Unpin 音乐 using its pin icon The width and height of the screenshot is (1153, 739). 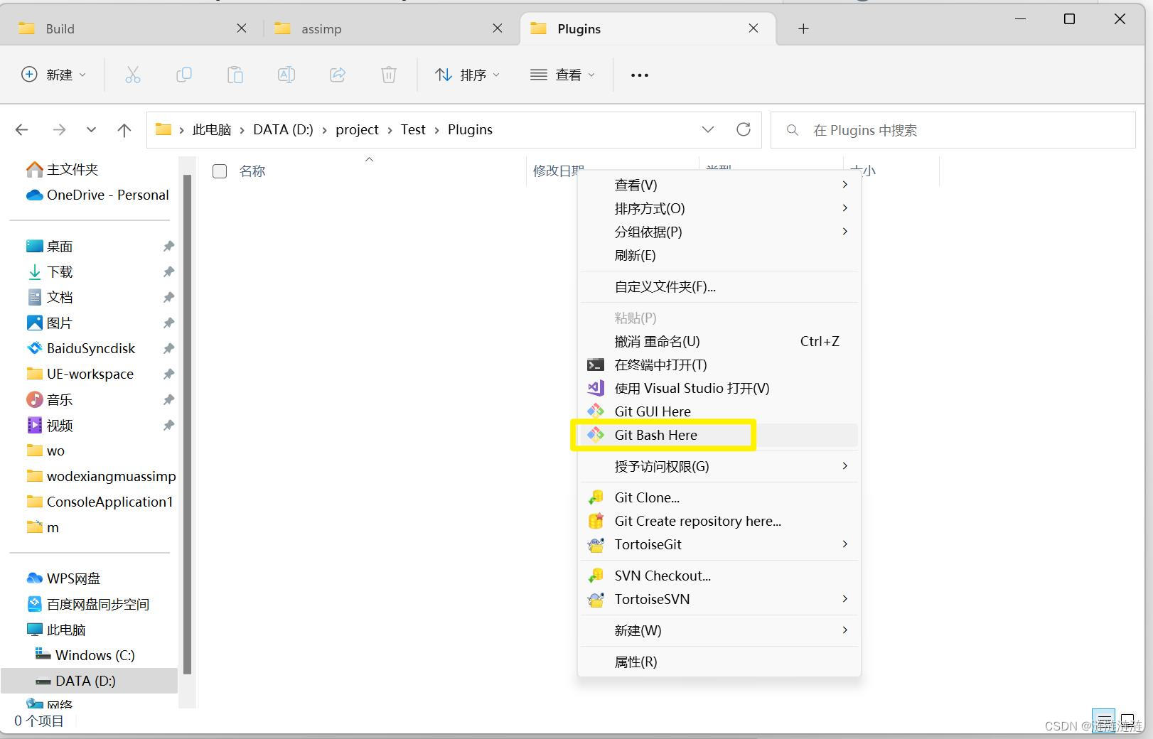point(168,400)
